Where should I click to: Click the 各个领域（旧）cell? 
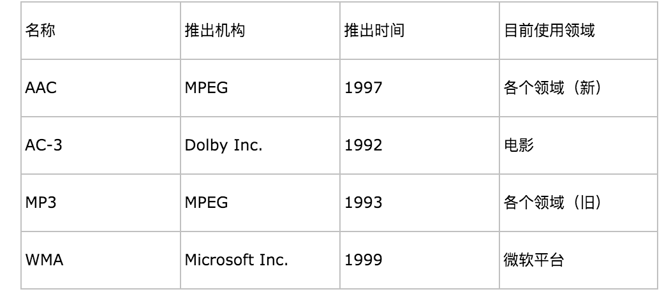[x=552, y=202]
